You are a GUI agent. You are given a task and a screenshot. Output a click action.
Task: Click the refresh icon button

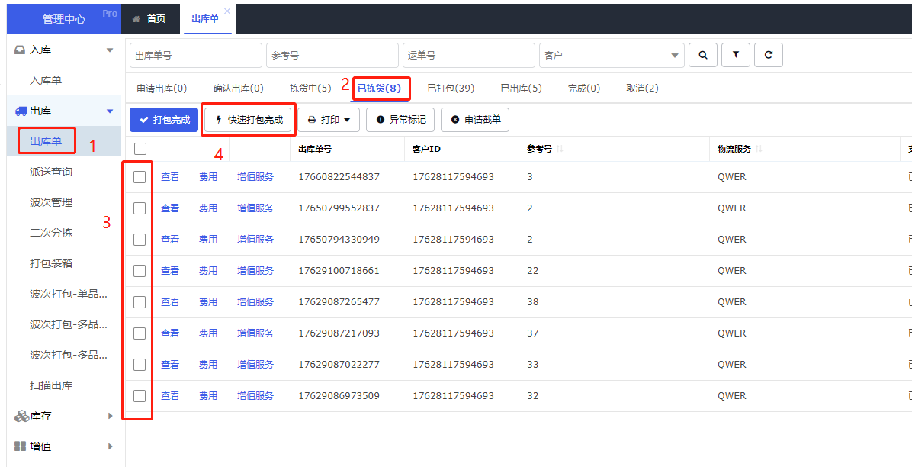pos(769,55)
